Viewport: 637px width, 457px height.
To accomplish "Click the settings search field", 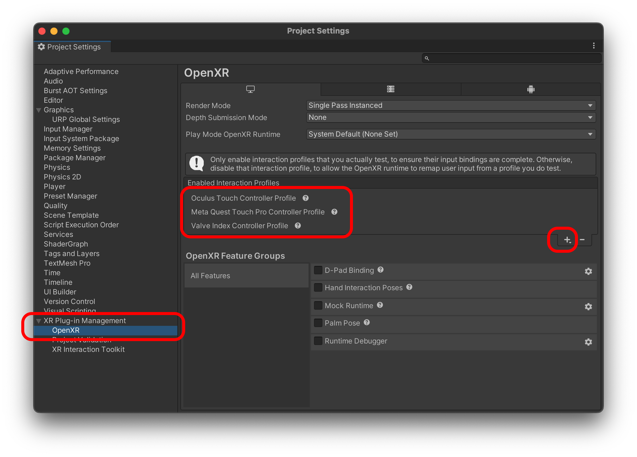I will point(512,58).
